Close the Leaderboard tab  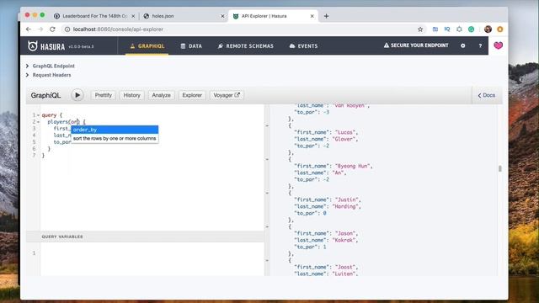(133, 16)
